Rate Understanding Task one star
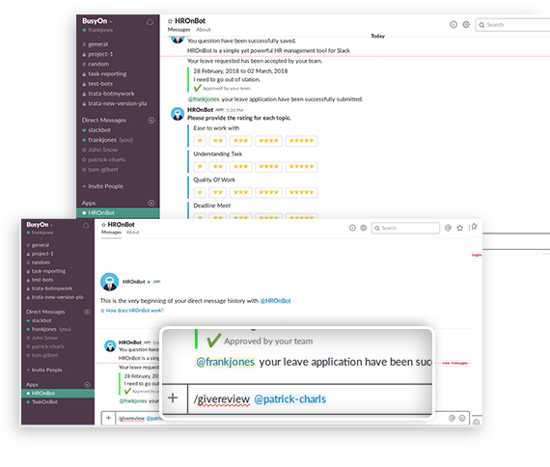Image resolution: width=550 pixels, height=467 pixels. [x=200, y=167]
